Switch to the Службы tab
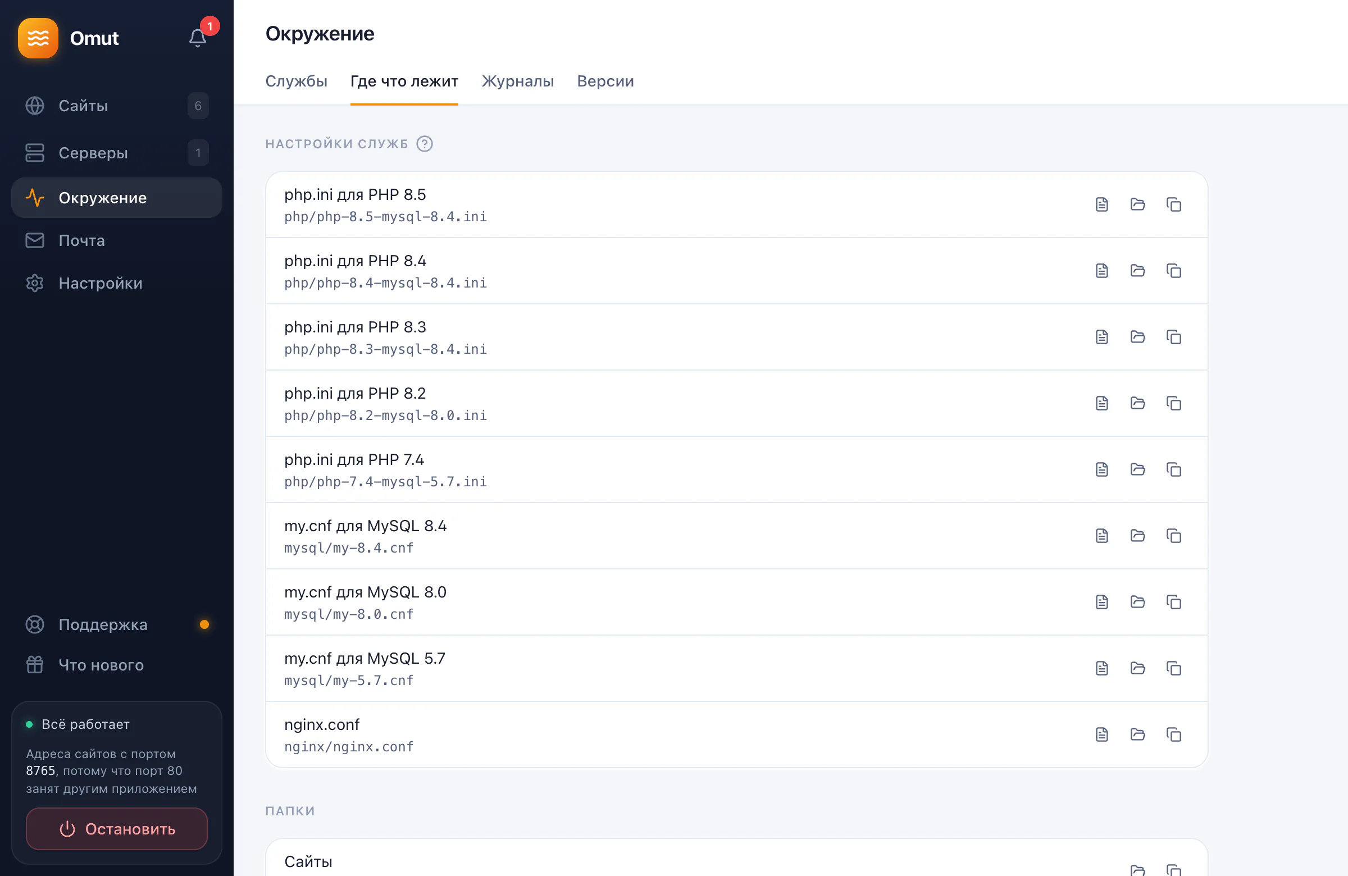 click(296, 81)
